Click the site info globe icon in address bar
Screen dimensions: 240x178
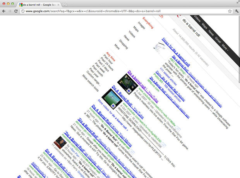[23, 11]
